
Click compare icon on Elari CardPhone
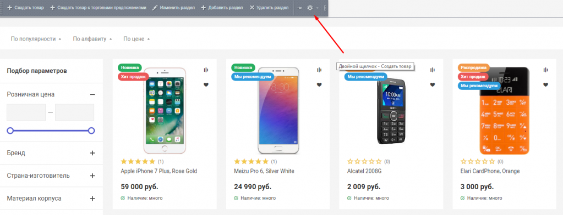pos(545,70)
